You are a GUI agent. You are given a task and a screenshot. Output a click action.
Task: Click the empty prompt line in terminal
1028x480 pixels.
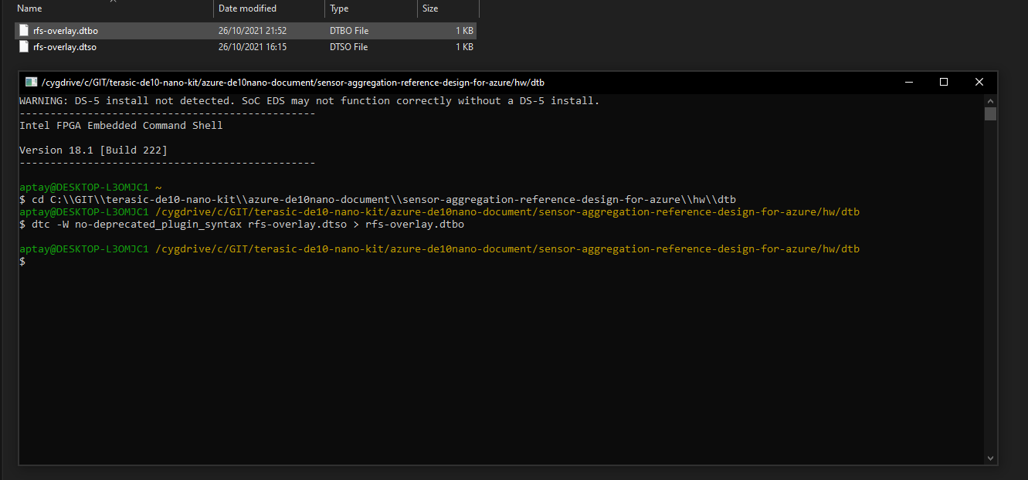232,262
